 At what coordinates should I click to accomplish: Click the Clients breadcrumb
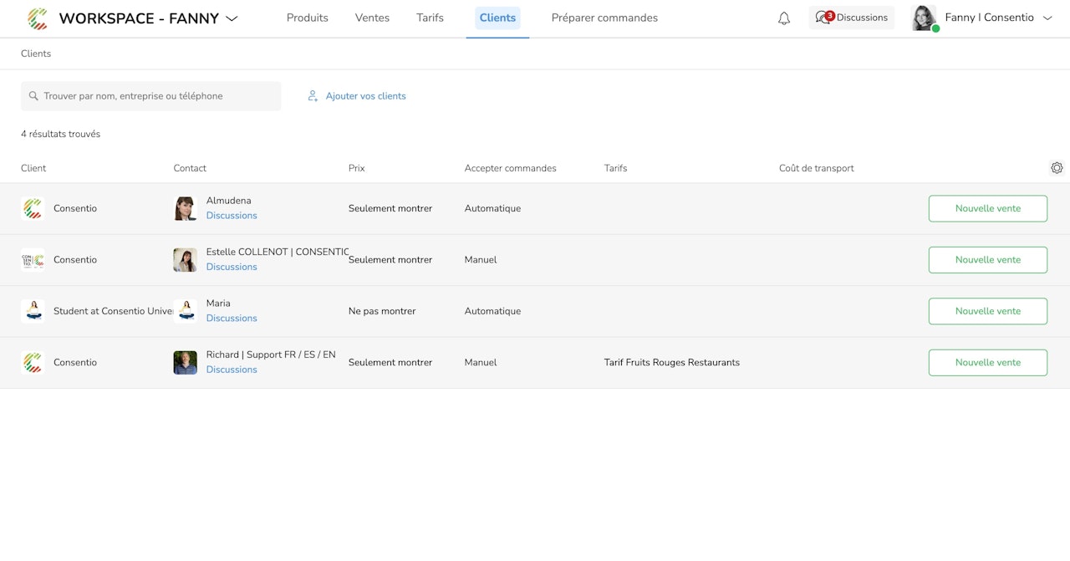tap(36, 54)
